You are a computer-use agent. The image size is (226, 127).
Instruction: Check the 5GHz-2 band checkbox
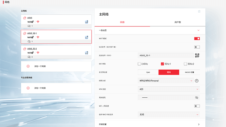click(x=185, y=64)
